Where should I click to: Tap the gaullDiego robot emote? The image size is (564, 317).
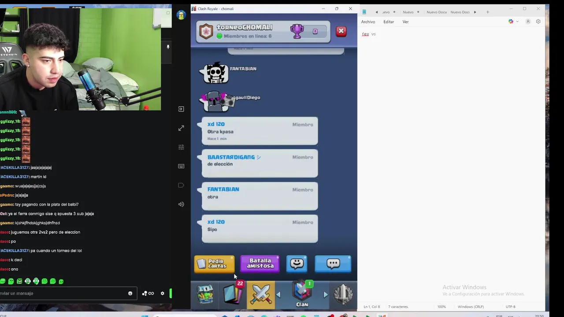pos(216,102)
